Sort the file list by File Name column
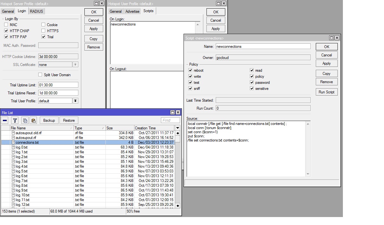The height and width of the screenshot is (225, 384). (41, 128)
